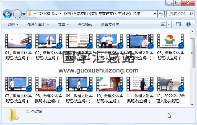This screenshot has width=197, height=125.
Task: Expand the recent pages dropdown arrow
Action: [x=24, y=14]
